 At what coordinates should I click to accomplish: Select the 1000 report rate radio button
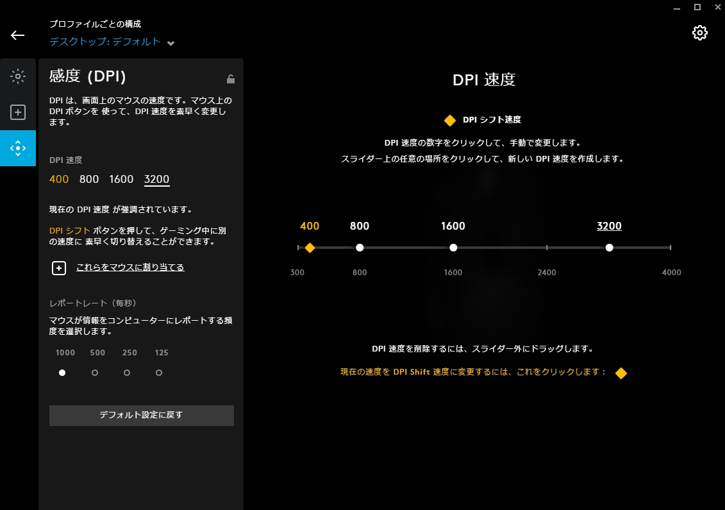pos(62,373)
